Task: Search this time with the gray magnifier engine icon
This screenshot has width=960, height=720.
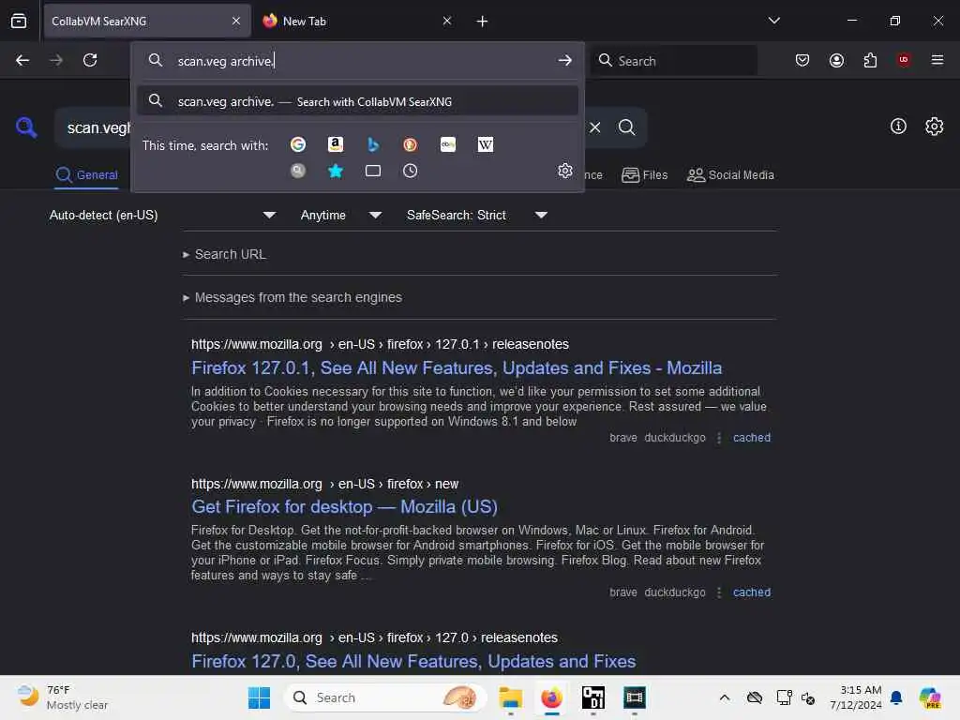Action: [x=297, y=171]
